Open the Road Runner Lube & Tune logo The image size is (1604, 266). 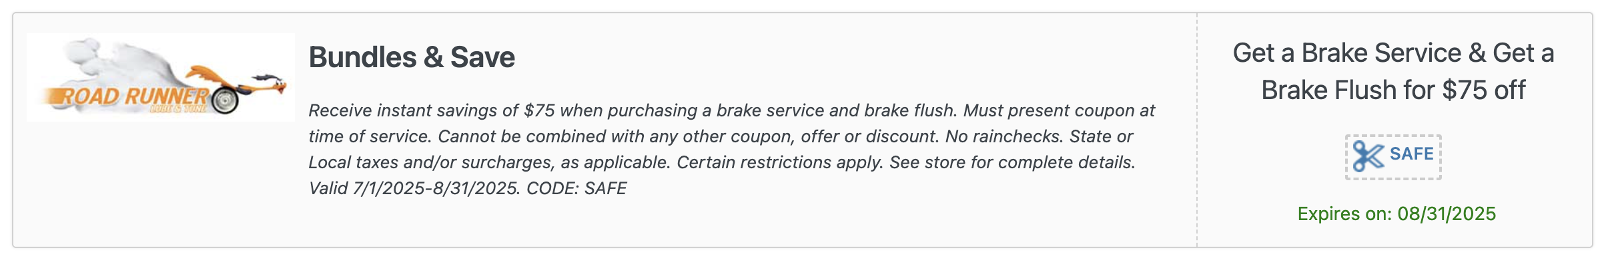pyautogui.click(x=161, y=77)
